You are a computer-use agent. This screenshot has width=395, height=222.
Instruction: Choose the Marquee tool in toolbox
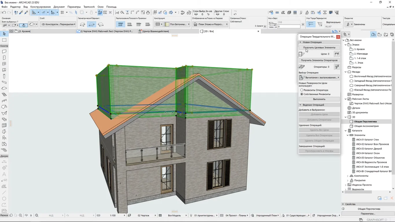point(4,40)
